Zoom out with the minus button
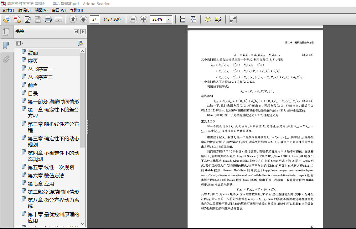Screen dimensions: 356x229 (x=133, y=19)
